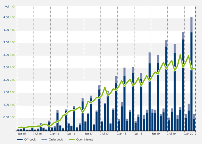Select the Jan 16 x-axis label

55,134
